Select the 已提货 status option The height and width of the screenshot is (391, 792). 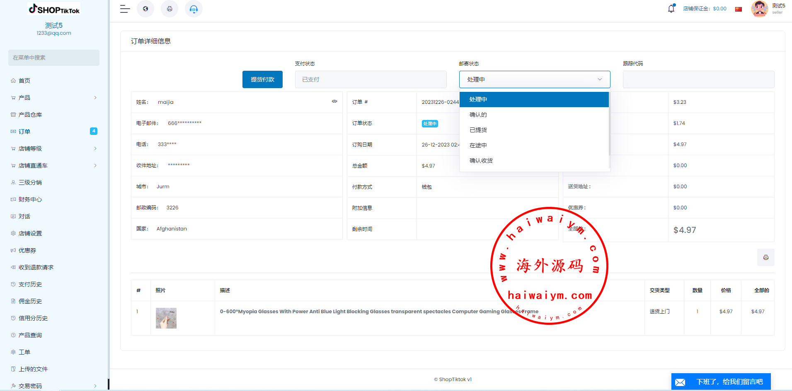[x=478, y=130]
